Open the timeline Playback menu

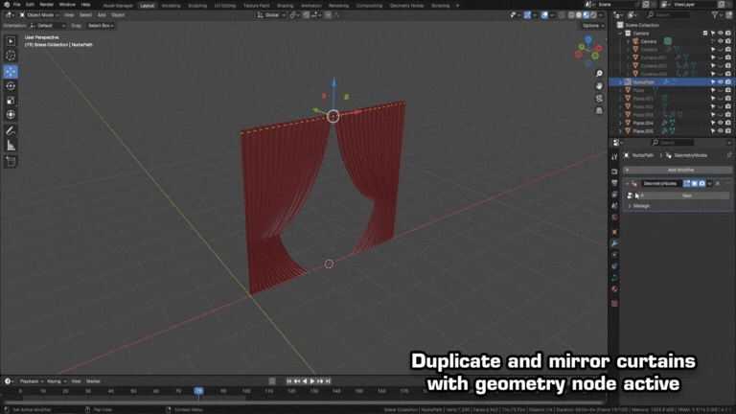pos(31,381)
